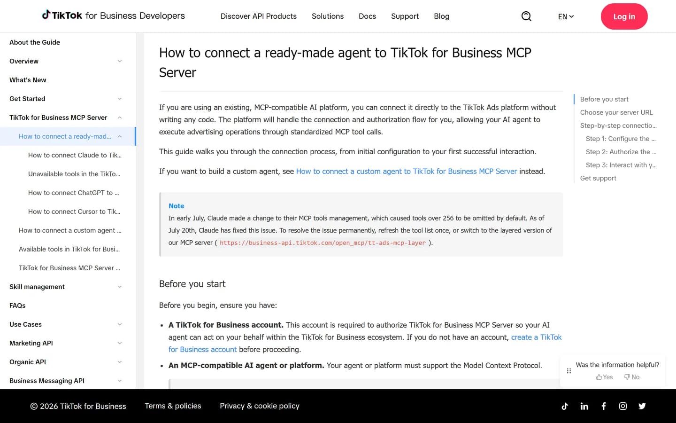This screenshot has width=676, height=423.
Task: Jump to Step-by-step connection anchor
Action: [618, 125]
